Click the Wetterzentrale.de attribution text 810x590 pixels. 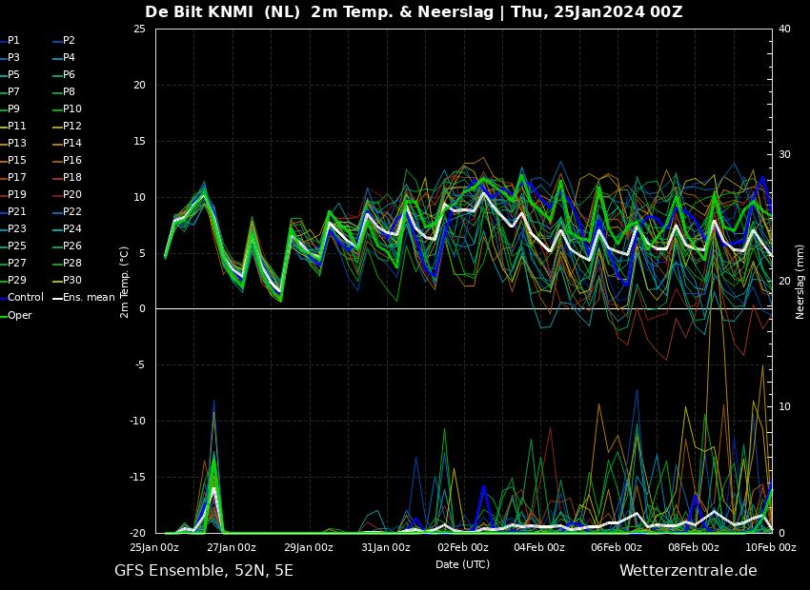coord(688,571)
